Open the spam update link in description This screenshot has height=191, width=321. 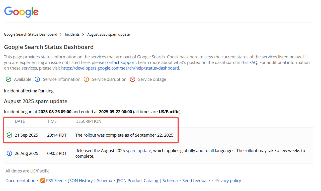coord(138,151)
